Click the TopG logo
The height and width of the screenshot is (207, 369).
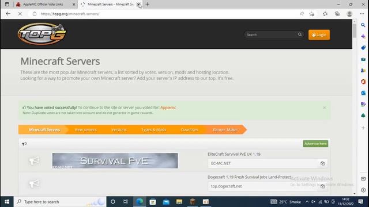pyautogui.click(x=42, y=34)
